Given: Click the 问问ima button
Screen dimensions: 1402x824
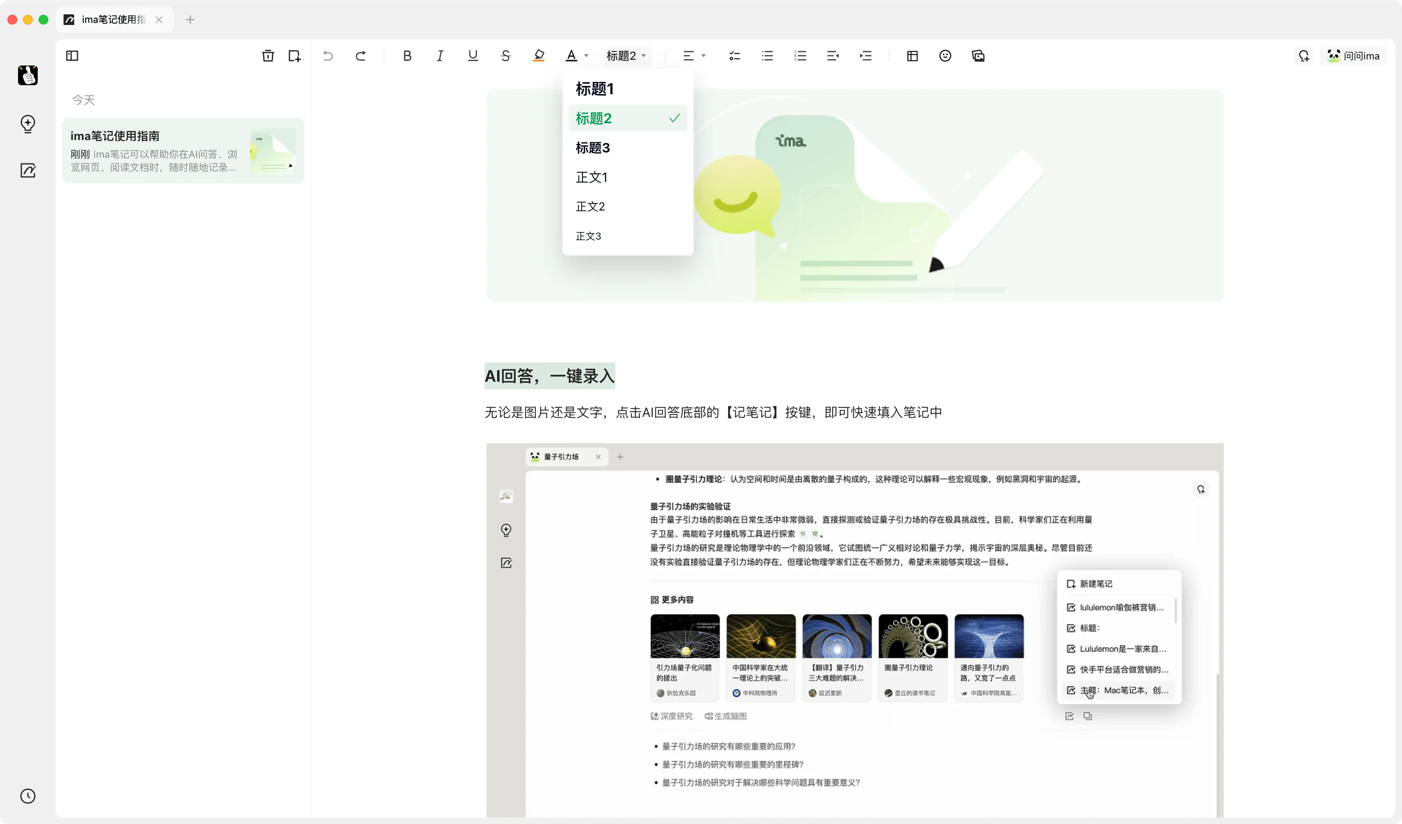Looking at the screenshot, I should tap(1353, 56).
